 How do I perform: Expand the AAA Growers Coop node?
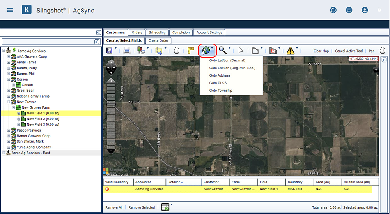[9, 56]
